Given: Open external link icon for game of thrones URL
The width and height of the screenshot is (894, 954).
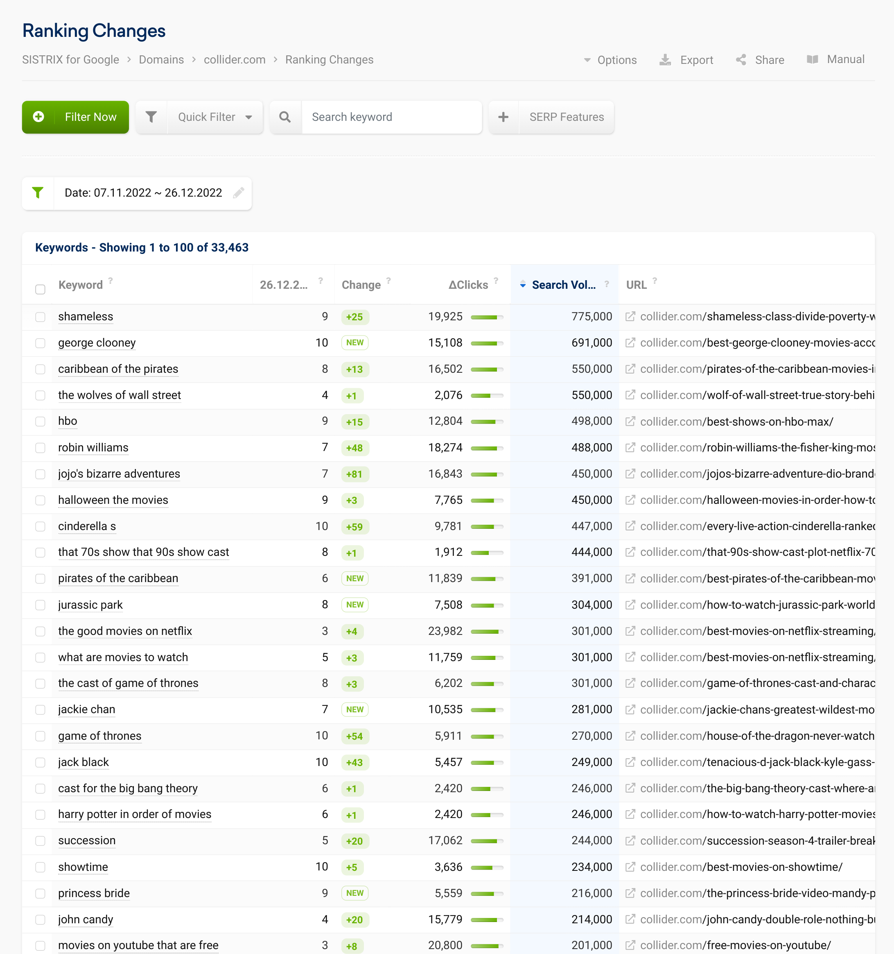Looking at the screenshot, I should pos(631,736).
